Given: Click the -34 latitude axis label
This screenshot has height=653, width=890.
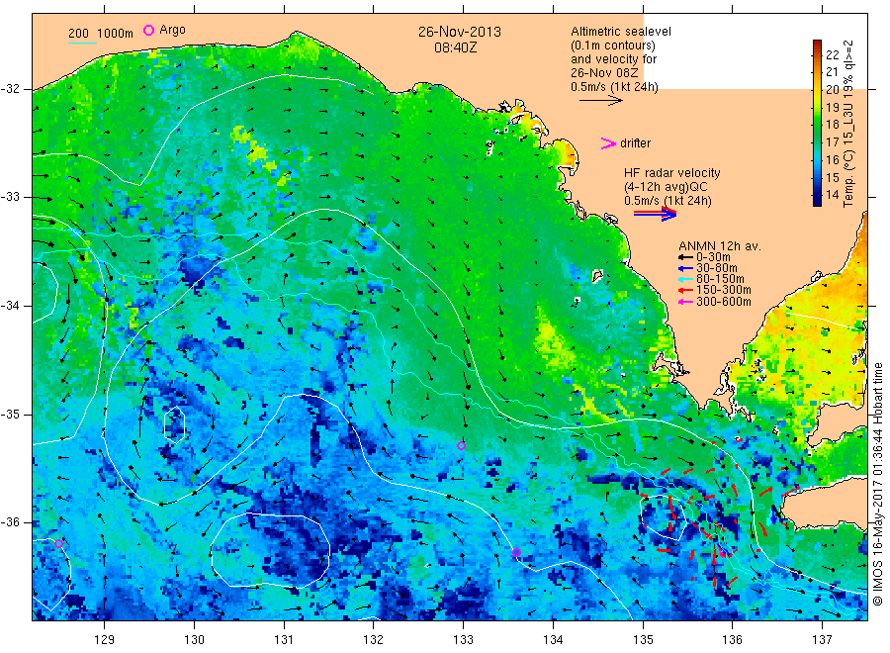Looking at the screenshot, I should 11,306.
